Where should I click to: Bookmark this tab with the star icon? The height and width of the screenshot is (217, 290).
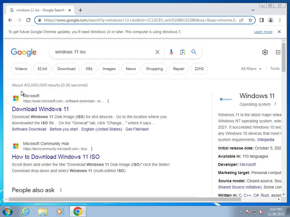250,20
